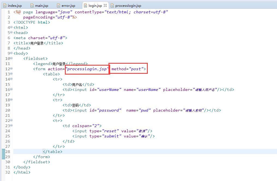Collapse the tr block at line 22

[x=11, y=120]
